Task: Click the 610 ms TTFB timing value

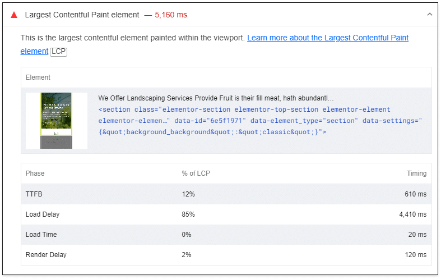Action: click(415, 194)
